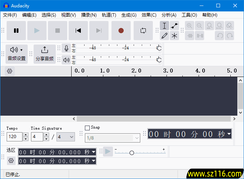The image size is (244, 179).
Task: Open selection end time format dropdown
Action: click(x=93, y=161)
